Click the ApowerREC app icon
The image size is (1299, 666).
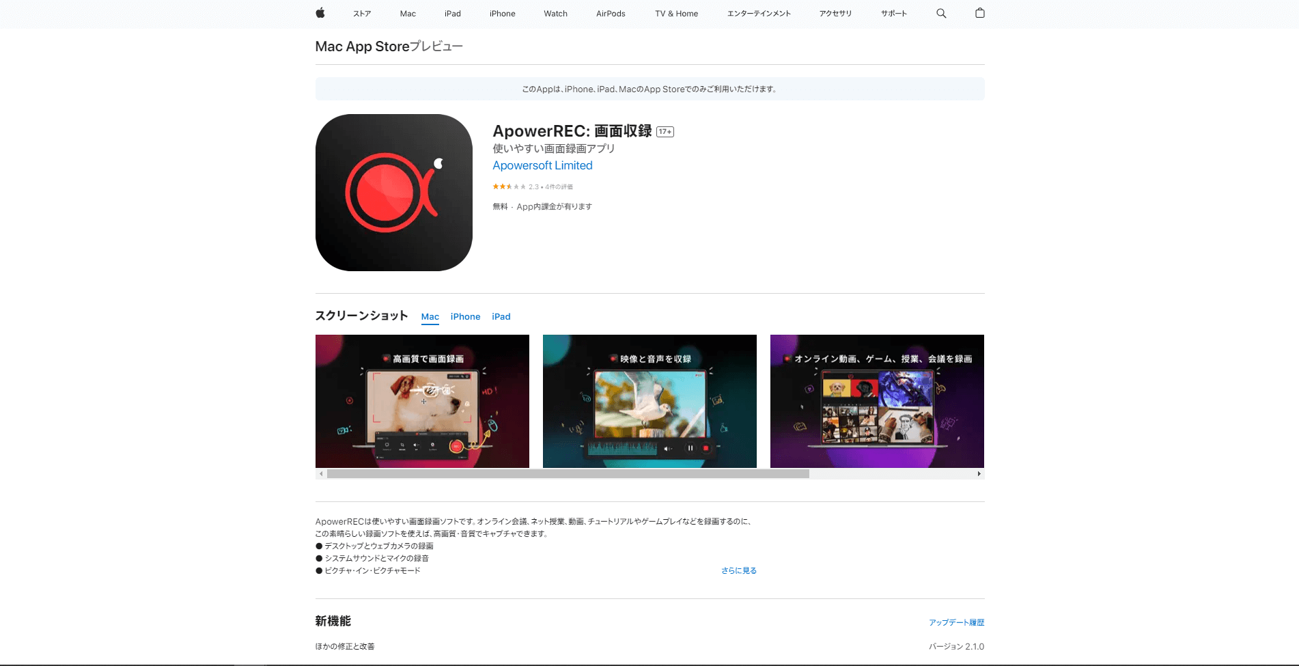(394, 193)
